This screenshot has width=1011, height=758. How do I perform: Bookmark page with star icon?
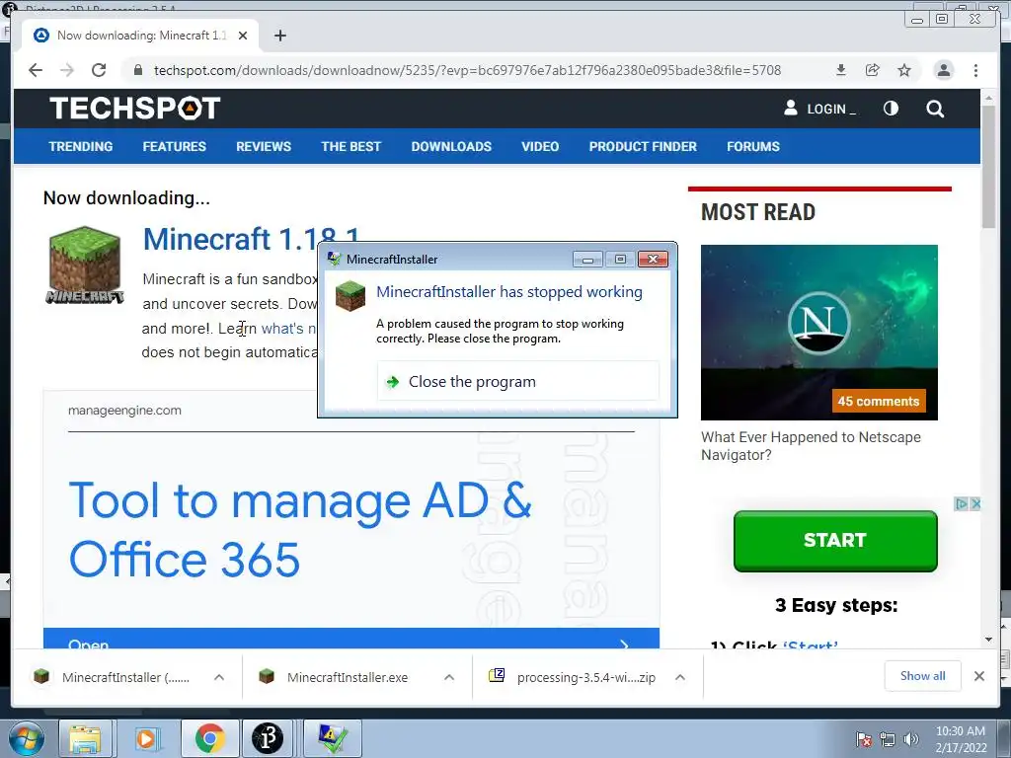point(904,70)
